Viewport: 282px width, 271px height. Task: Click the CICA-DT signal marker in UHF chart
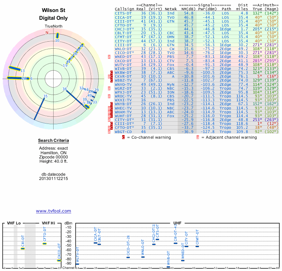coord(96,243)
